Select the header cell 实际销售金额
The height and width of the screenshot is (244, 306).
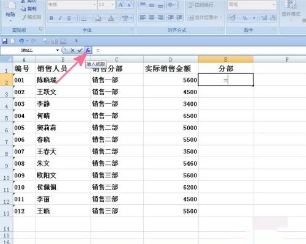coord(171,68)
